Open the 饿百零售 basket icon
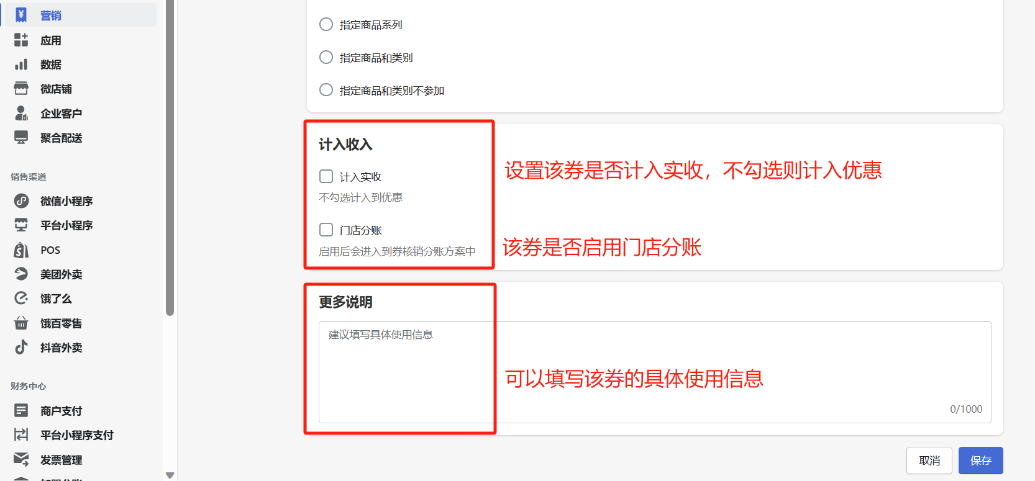Viewport: 1035px width, 481px height. pyautogui.click(x=21, y=323)
